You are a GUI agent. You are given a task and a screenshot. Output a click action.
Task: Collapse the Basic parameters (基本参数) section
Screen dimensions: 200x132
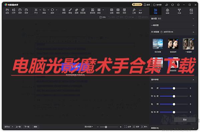point(193,80)
